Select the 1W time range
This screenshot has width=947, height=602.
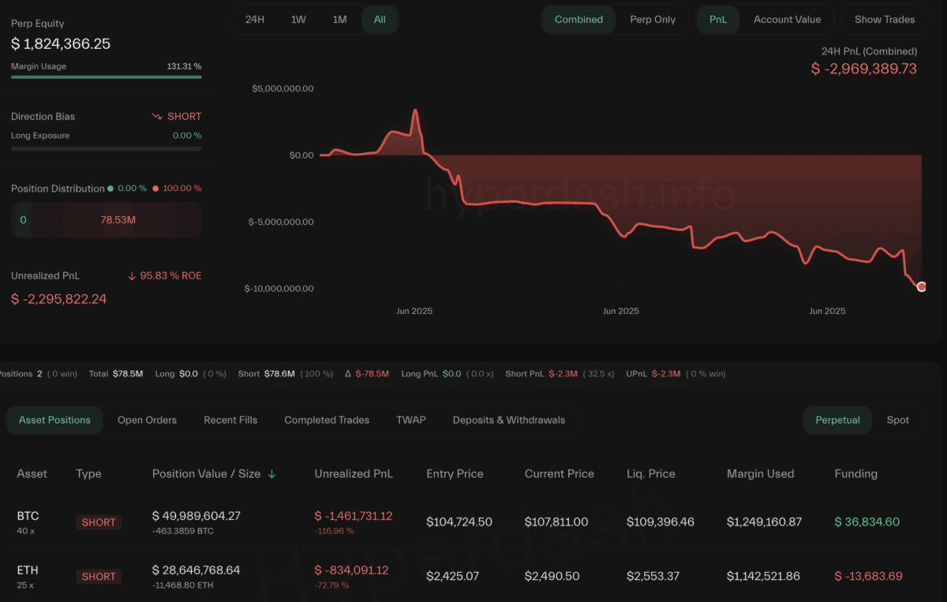click(x=298, y=20)
